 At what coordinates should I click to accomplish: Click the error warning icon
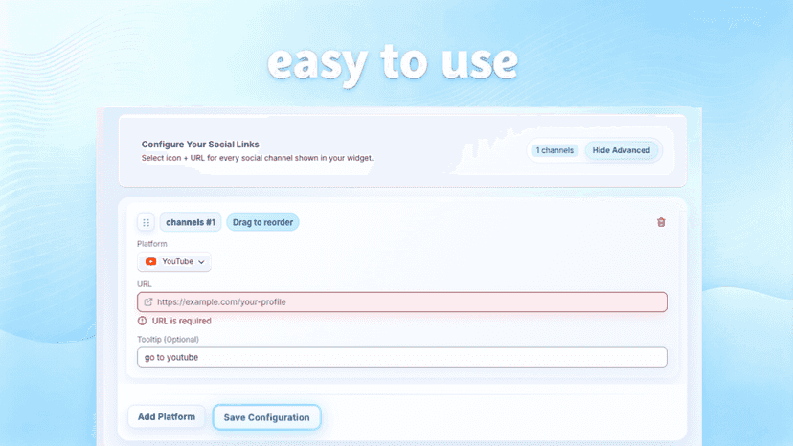pyautogui.click(x=142, y=321)
